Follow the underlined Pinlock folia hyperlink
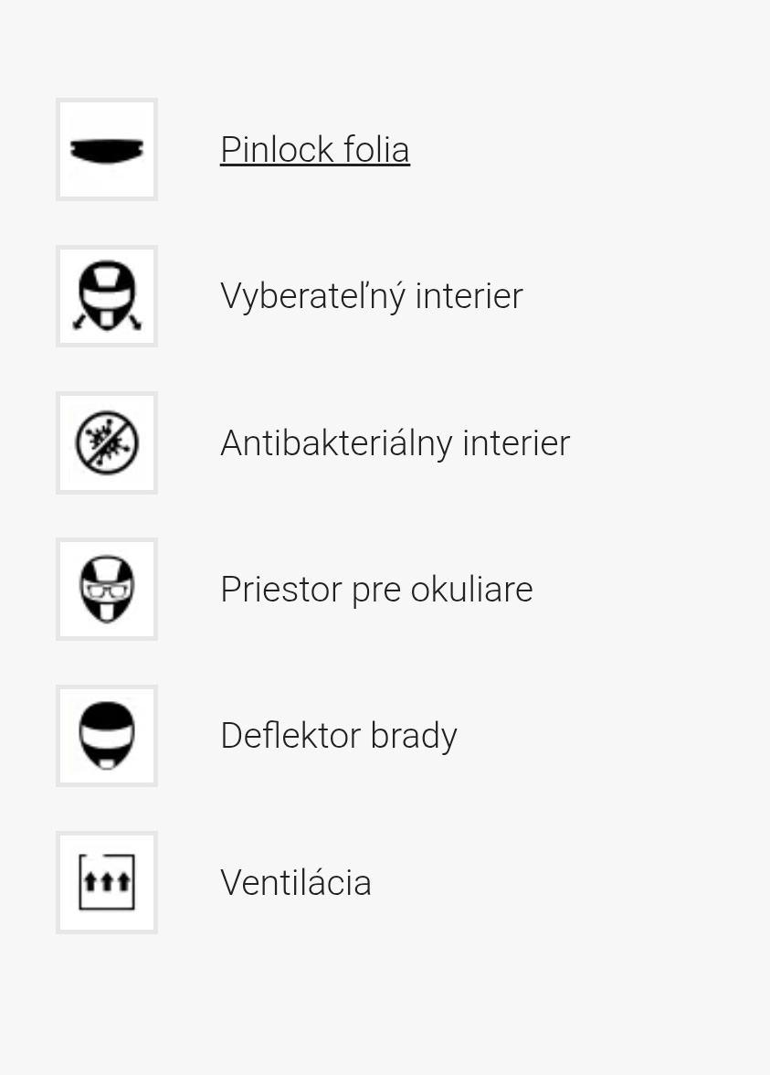The image size is (770, 1075). [x=315, y=150]
